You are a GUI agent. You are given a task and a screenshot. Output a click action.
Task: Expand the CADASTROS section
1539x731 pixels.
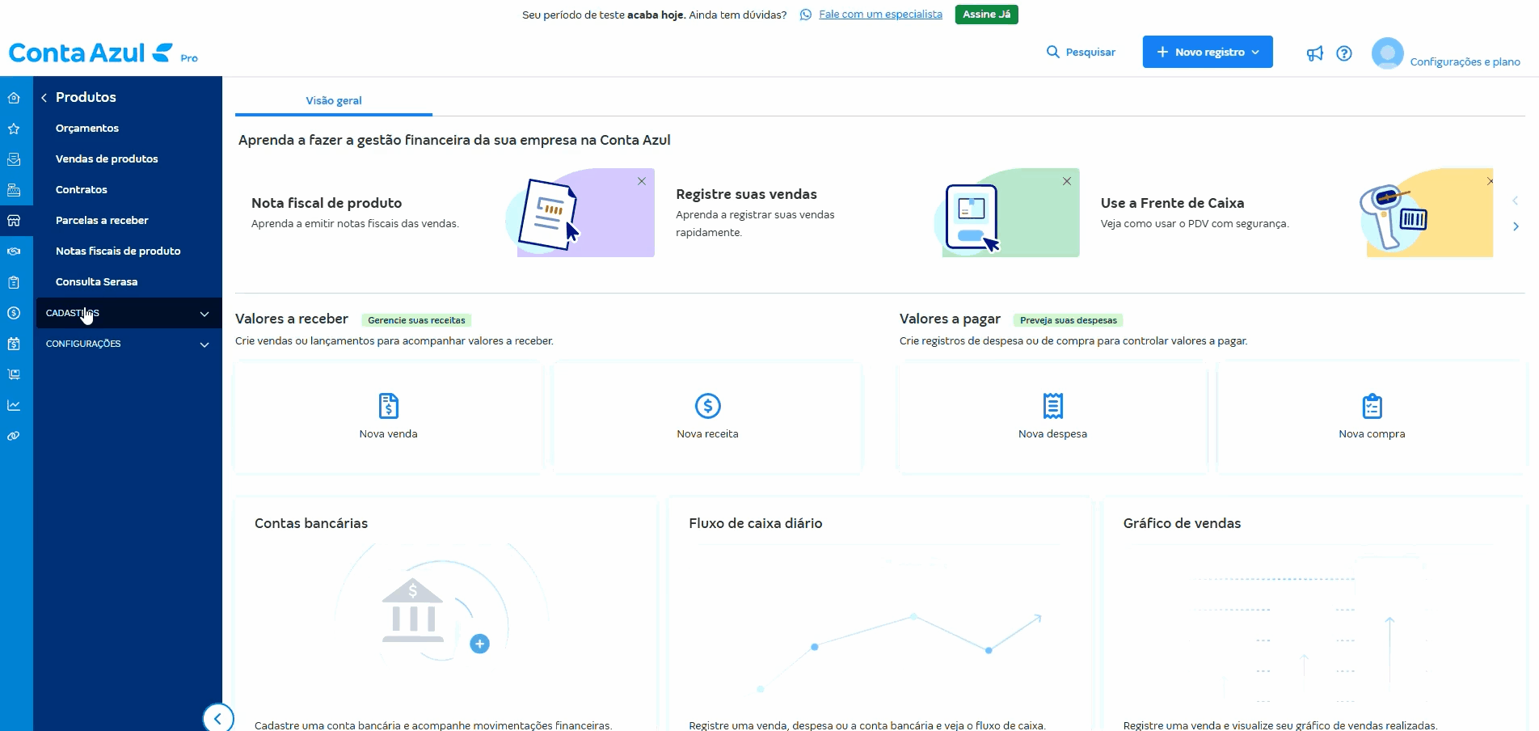click(x=128, y=313)
